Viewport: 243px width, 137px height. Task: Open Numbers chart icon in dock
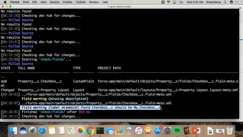119,131
